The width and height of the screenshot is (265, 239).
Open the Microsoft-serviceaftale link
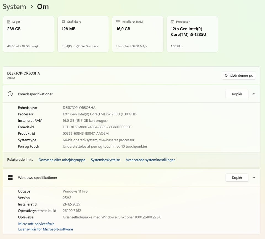[x=36, y=224]
